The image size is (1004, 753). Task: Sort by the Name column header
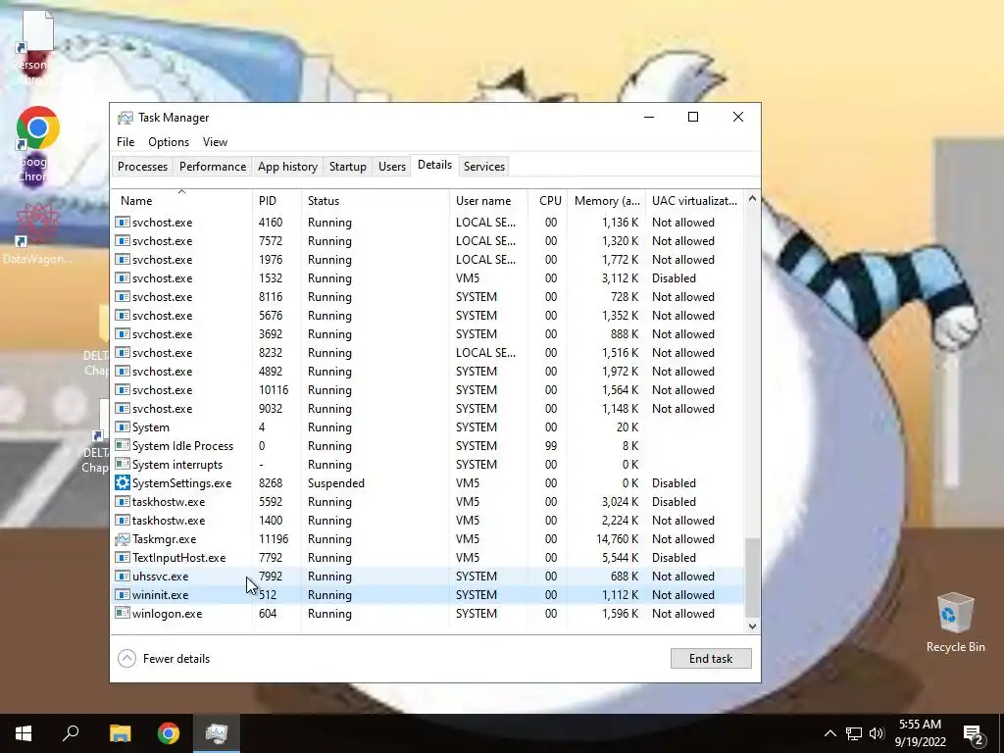pyautogui.click(x=181, y=200)
